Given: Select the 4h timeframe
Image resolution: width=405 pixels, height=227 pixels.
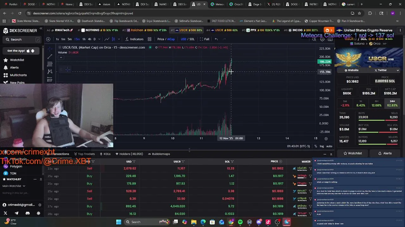Looking at the screenshot, I should pyautogui.click(x=90, y=39).
